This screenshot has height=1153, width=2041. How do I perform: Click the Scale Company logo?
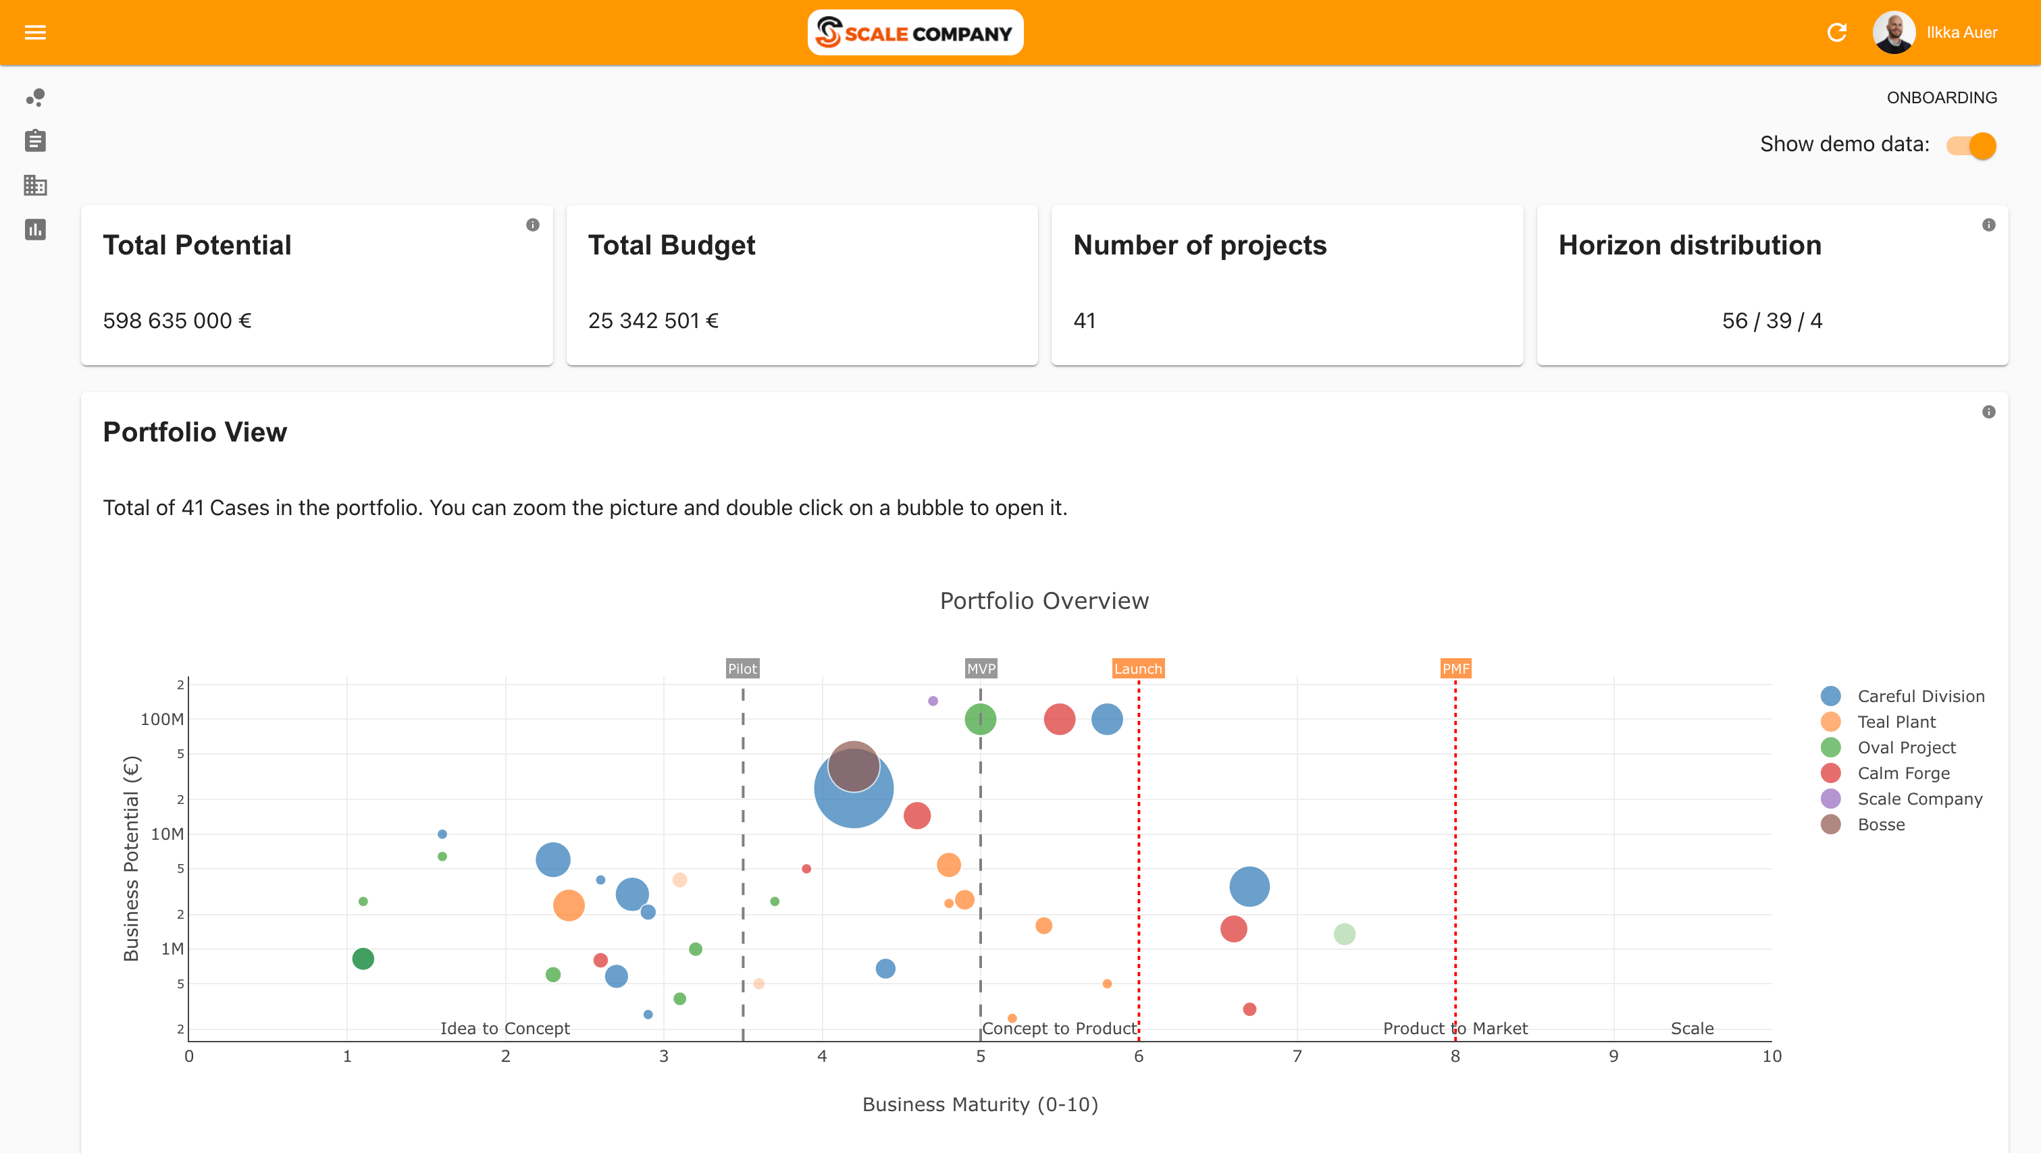(x=915, y=32)
